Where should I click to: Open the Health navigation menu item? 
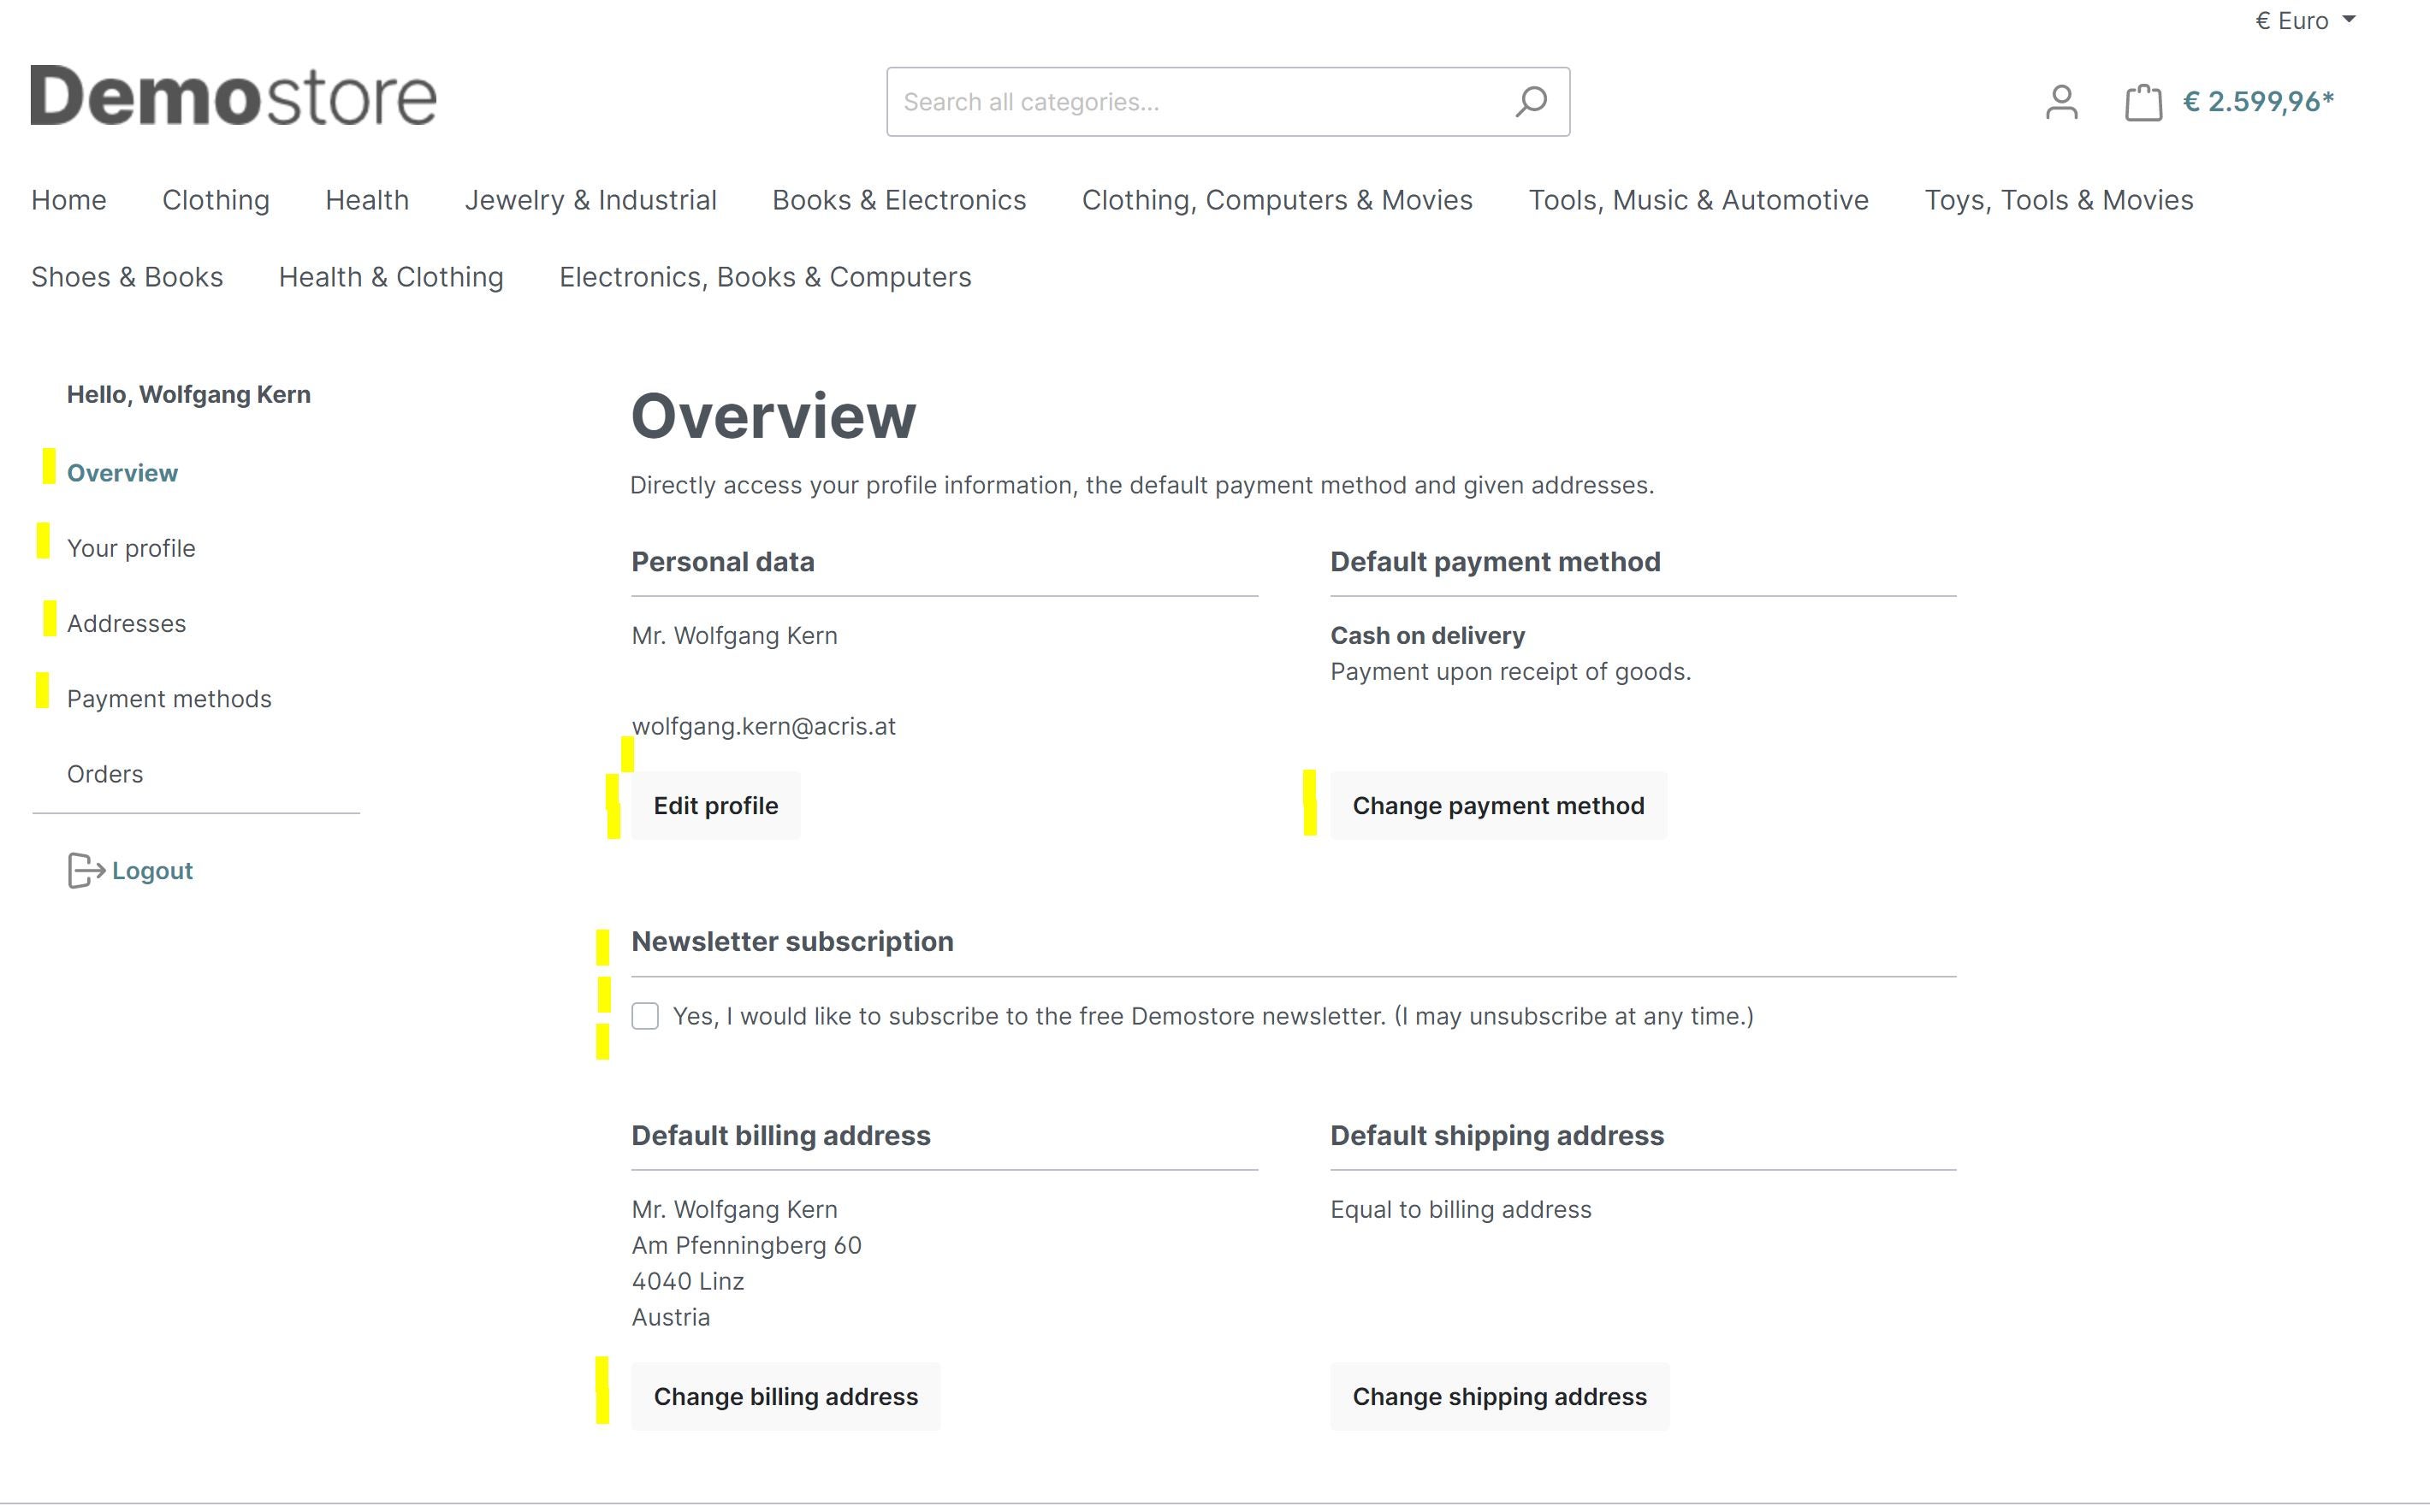(x=368, y=198)
